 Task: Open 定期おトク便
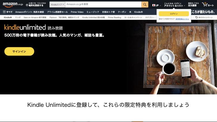[x=108, y=12]
